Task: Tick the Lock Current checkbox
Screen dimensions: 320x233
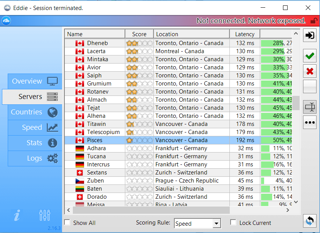Action: (x=233, y=222)
